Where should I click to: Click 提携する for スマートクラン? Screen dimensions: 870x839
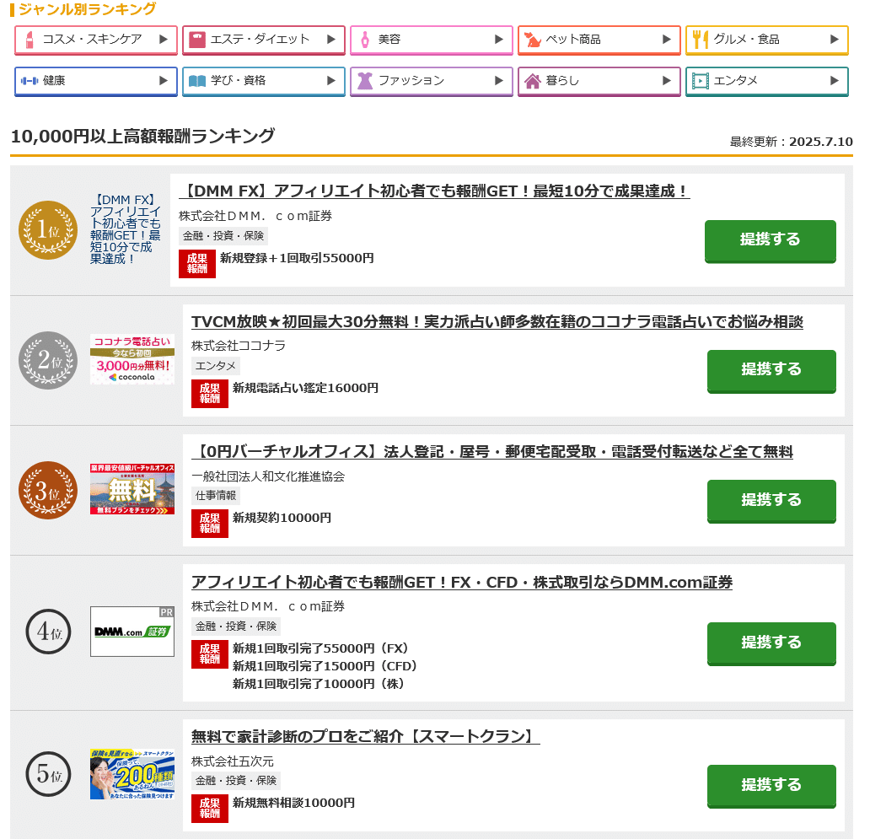(x=771, y=786)
